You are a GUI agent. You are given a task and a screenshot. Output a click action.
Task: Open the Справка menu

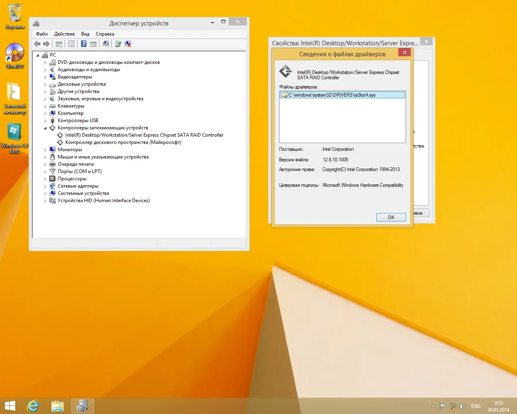tap(105, 34)
